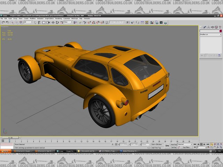This screenshot has width=223, height=167.
Task: Open the selection filter 'All' dropdown
Action: pos(28,22)
